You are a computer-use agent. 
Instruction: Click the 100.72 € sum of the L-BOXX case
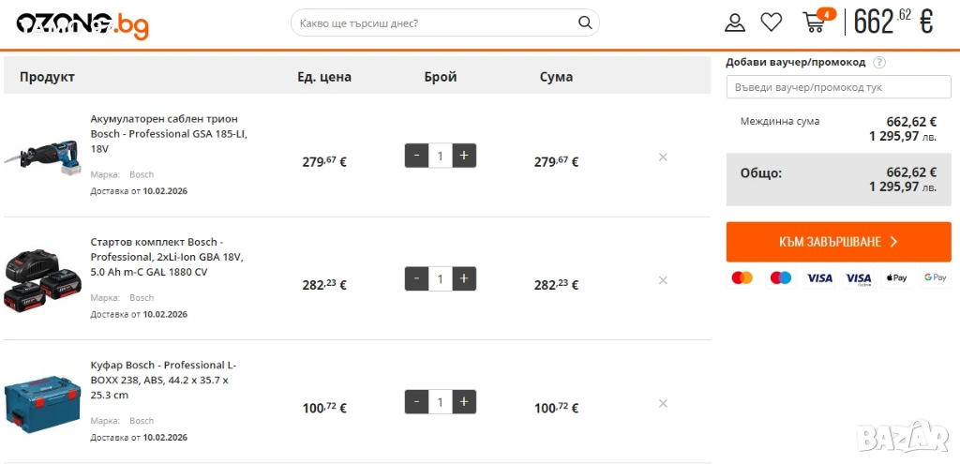(x=557, y=408)
